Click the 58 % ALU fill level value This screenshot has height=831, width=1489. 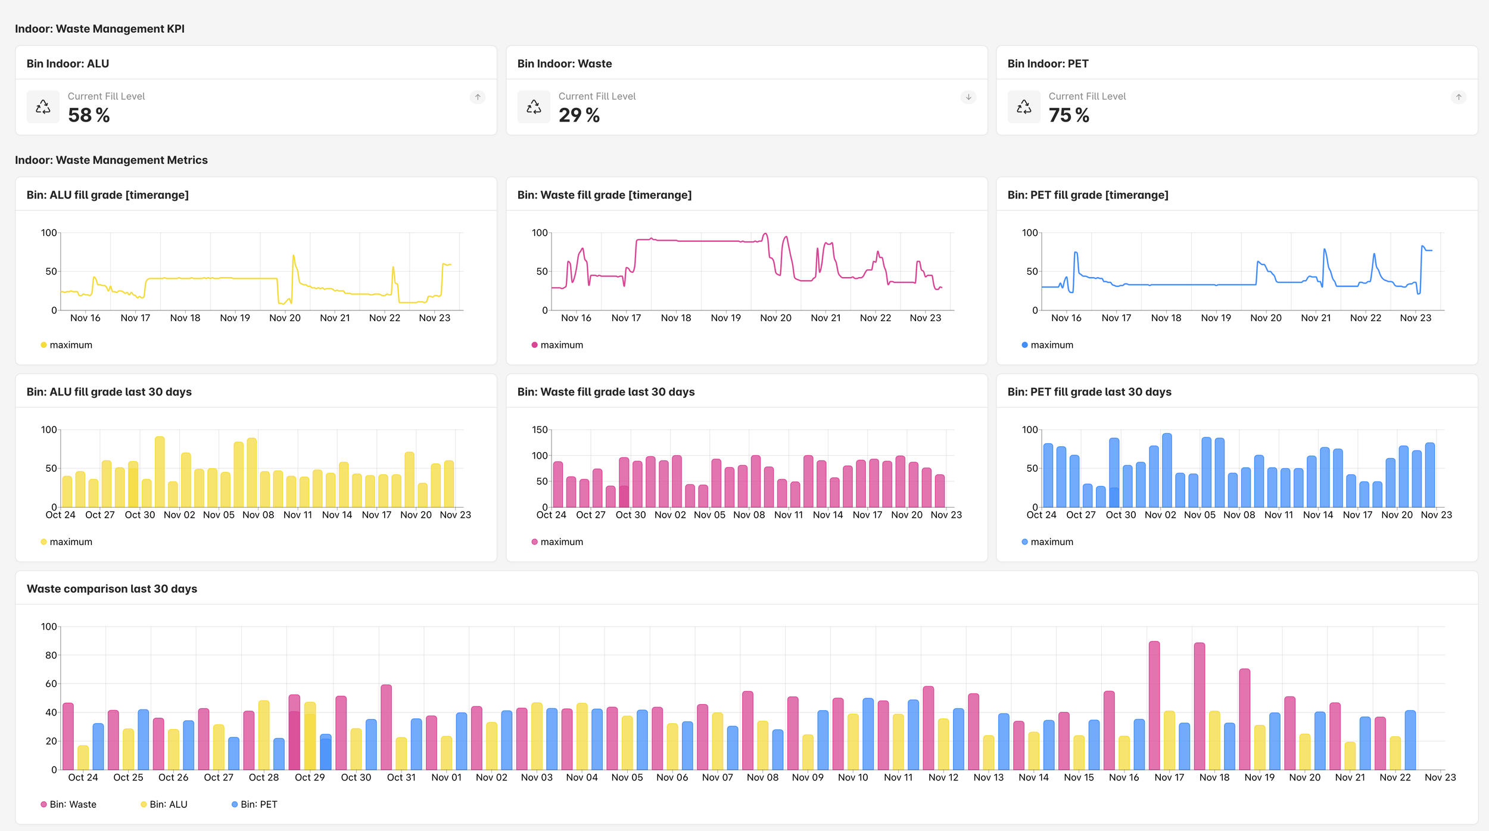[89, 115]
